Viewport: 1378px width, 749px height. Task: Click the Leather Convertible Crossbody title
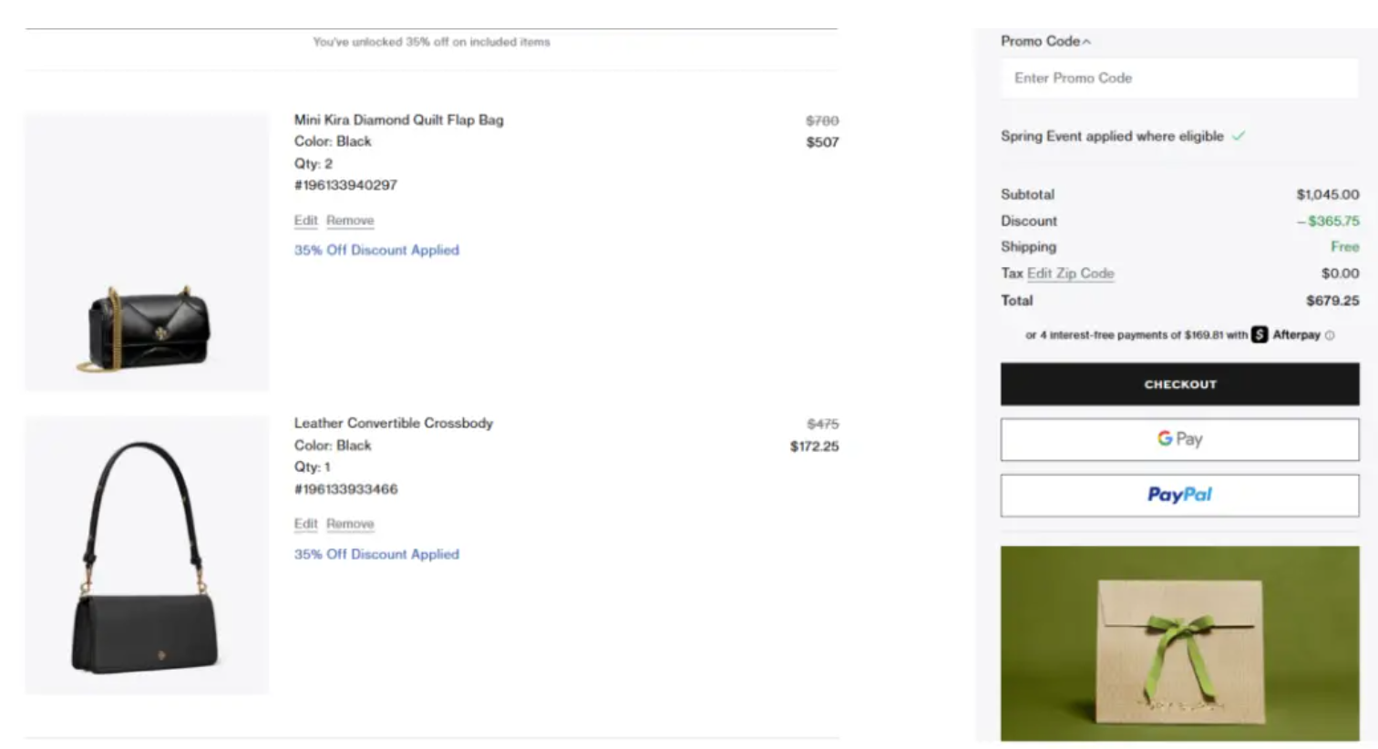click(x=393, y=423)
